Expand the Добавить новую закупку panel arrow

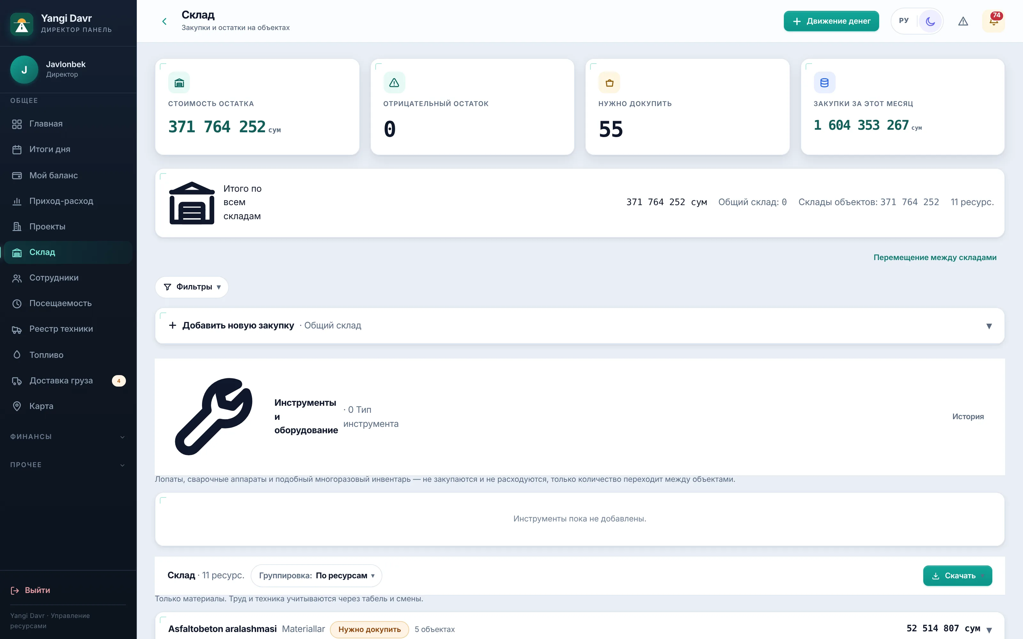coord(989,326)
